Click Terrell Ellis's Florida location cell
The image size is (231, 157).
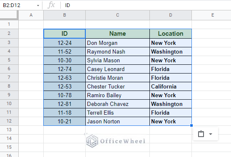pyautogui.click(x=171, y=113)
